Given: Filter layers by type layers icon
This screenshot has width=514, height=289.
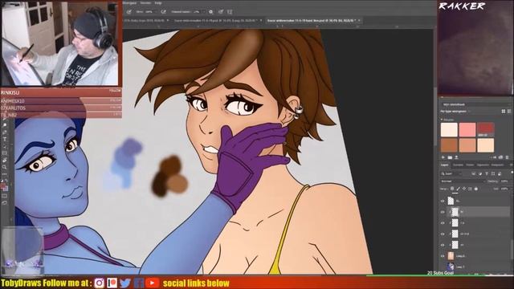Looking at the screenshot, I should point(487,173).
